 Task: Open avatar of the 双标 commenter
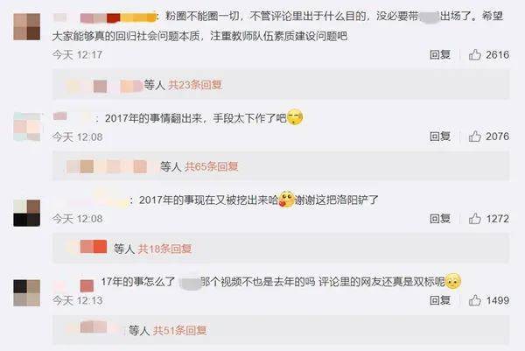click(27, 293)
